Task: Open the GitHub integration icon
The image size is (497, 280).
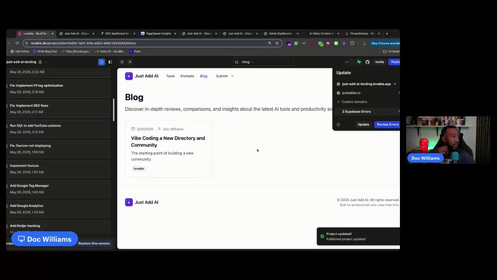Action: point(367,62)
